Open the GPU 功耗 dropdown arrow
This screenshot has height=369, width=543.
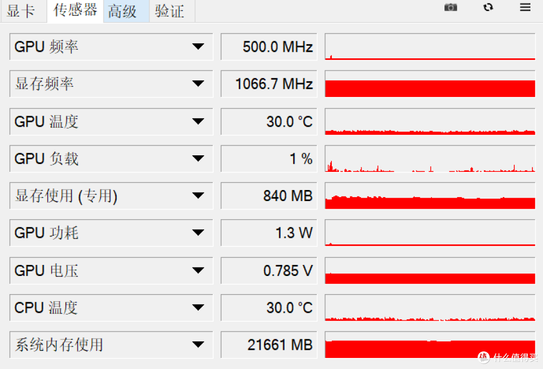coord(198,233)
